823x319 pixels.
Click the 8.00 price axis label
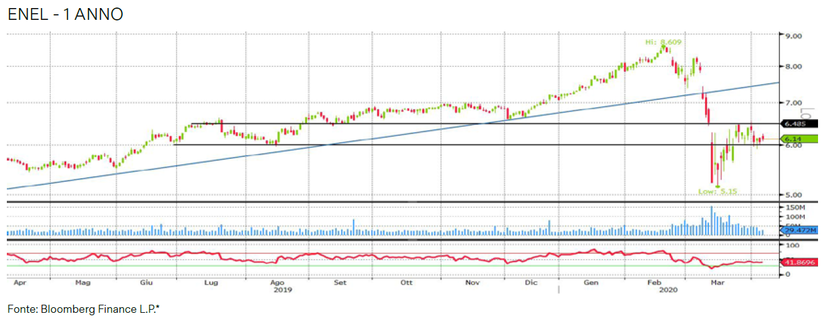pos(793,66)
